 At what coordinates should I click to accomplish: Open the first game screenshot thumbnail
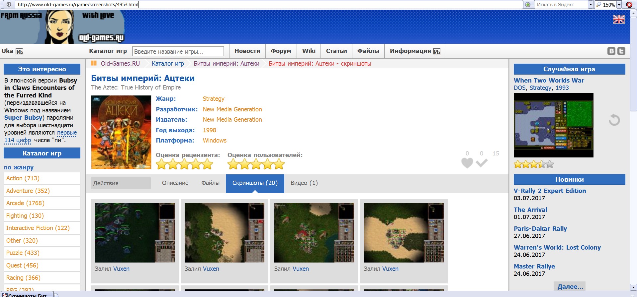pos(135,233)
